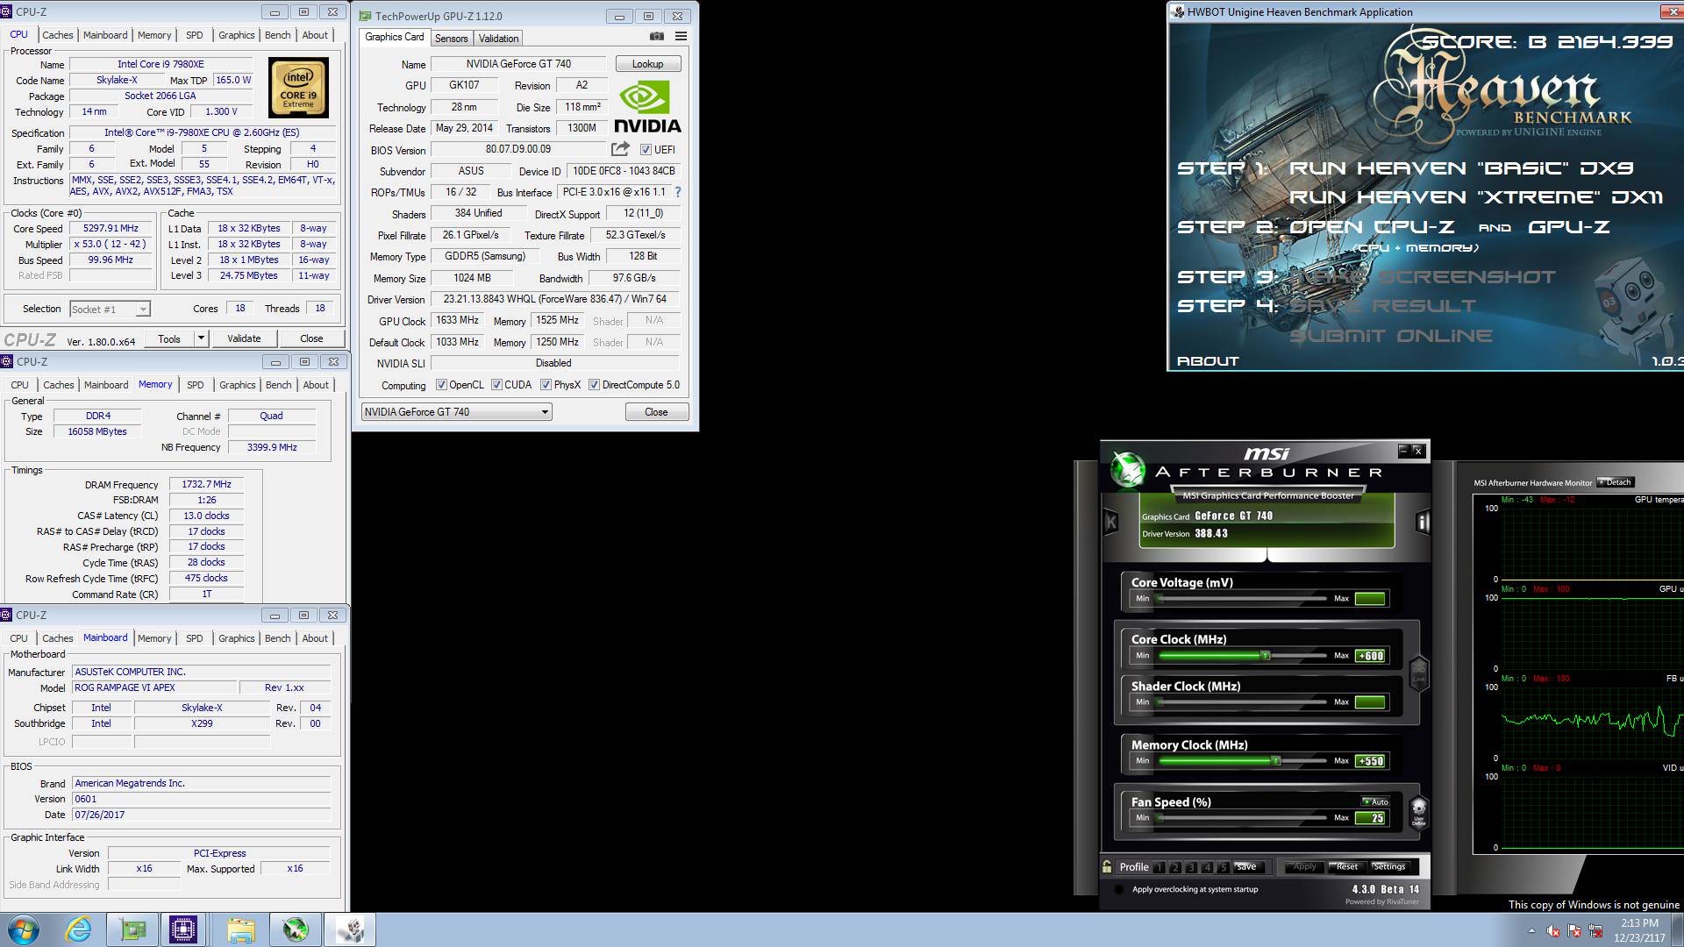Open the Graphics tab in top CPU-Z window

(236, 35)
